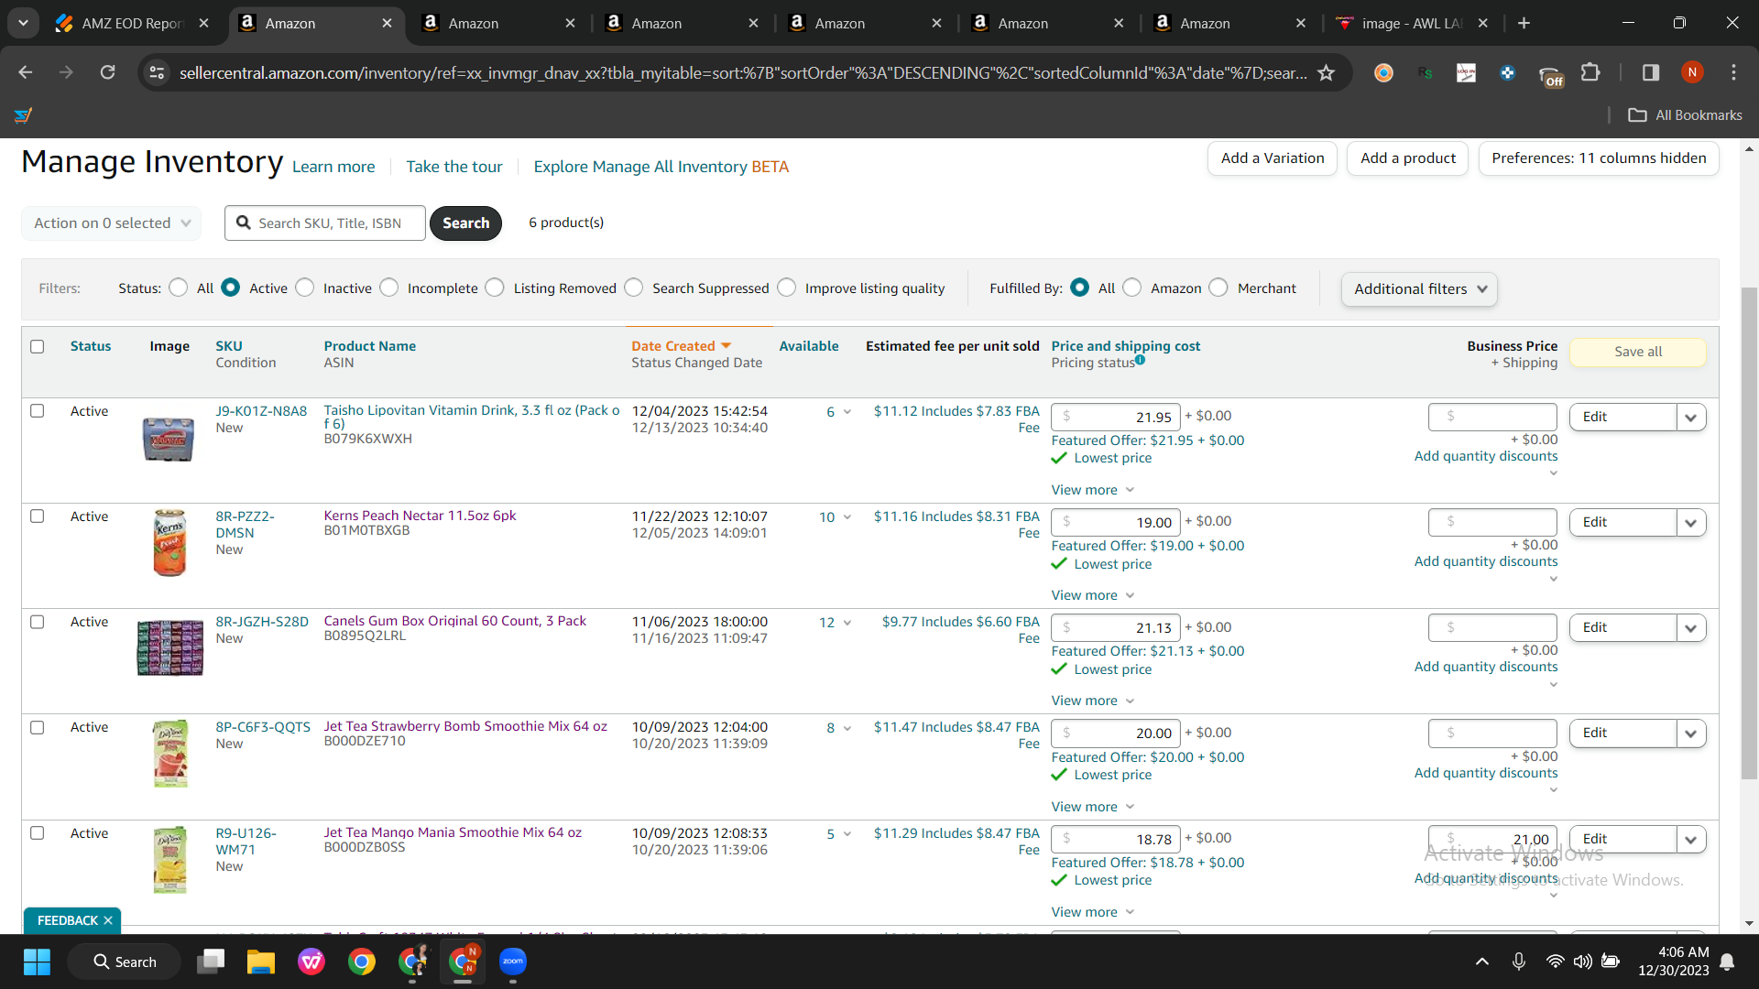Switch to the image - AWL tab

tap(1414, 23)
